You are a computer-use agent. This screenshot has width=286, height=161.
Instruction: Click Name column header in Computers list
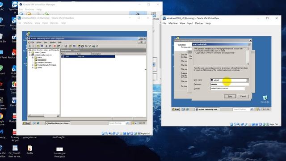pyautogui.click(x=68, y=54)
